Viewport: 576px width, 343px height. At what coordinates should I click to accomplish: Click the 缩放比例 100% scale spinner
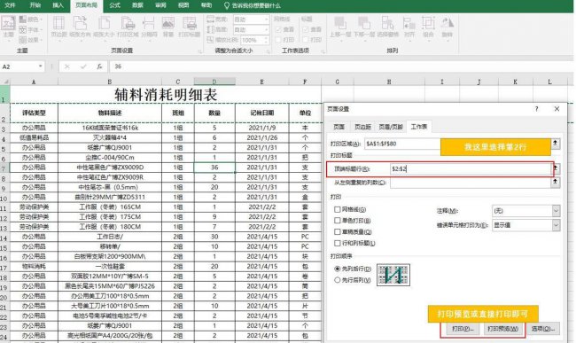(267, 40)
